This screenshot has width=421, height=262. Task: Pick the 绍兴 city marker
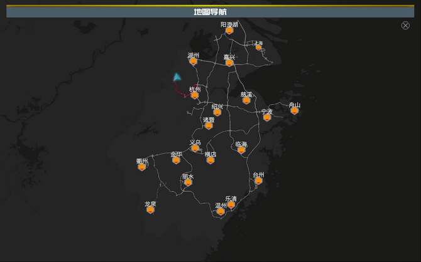(x=217, y=112)
